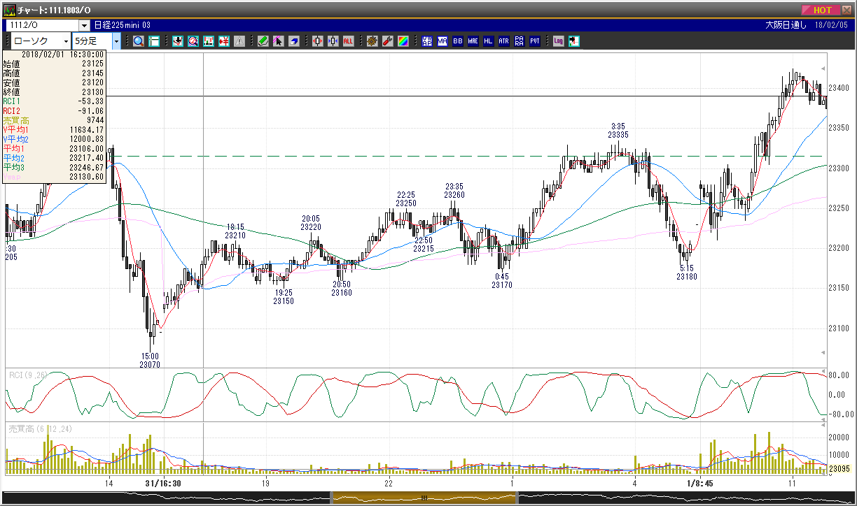Toggle the HL indicator button

488,41
